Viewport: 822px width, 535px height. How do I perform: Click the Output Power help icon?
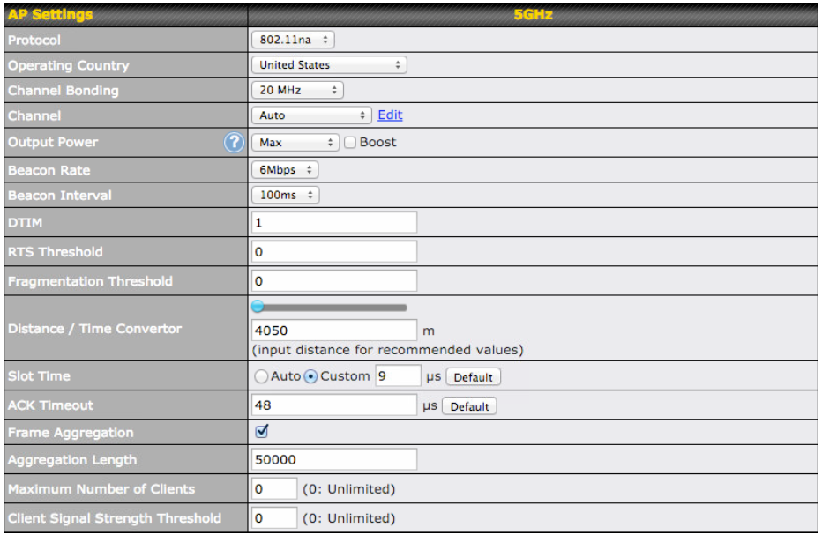(234, 143)
